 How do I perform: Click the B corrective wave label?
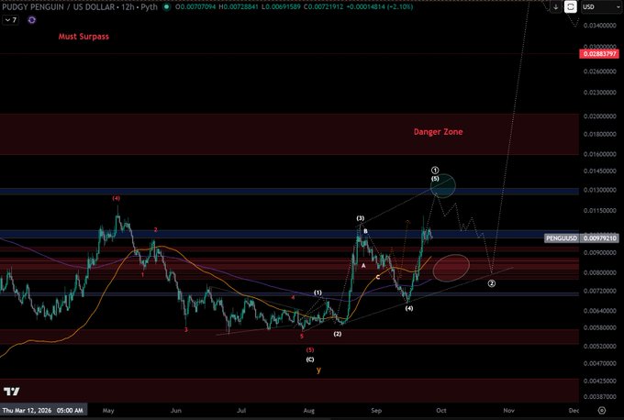tap(366, 231)
